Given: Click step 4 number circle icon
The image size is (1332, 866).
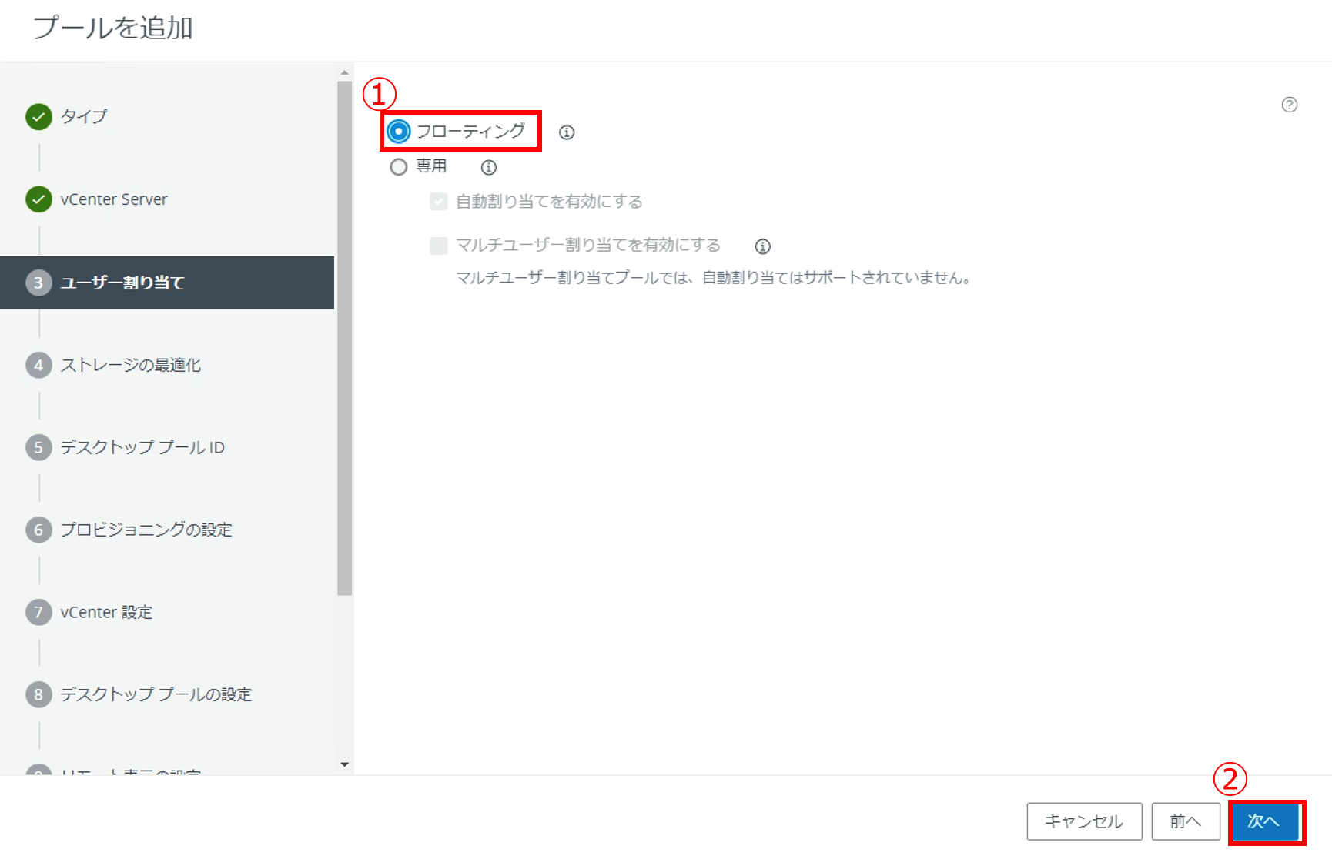Looking at the screenshot, I should tap(38, 365).
